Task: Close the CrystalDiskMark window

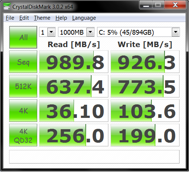Action: tap(175, 5)
